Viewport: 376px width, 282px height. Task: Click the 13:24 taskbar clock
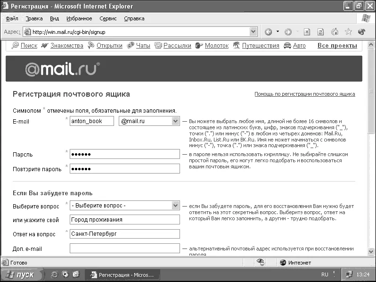point(363,274)
